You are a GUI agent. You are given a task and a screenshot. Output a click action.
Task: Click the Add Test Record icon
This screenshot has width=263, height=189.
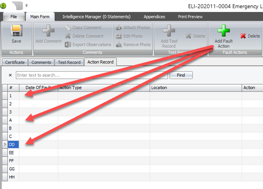pos(168,31)
